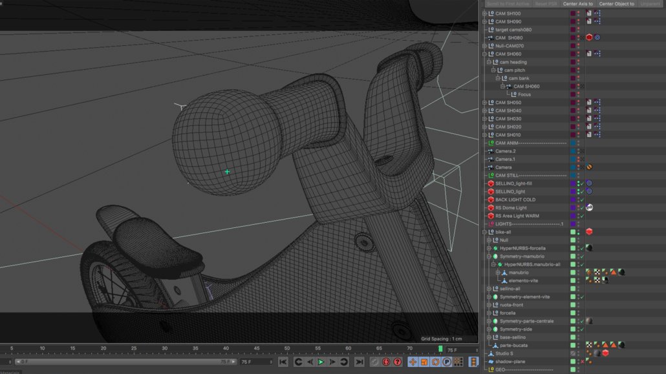Click the Scroll to First Active button
Viewport: 666px width, 374px height.
point(508,4)
